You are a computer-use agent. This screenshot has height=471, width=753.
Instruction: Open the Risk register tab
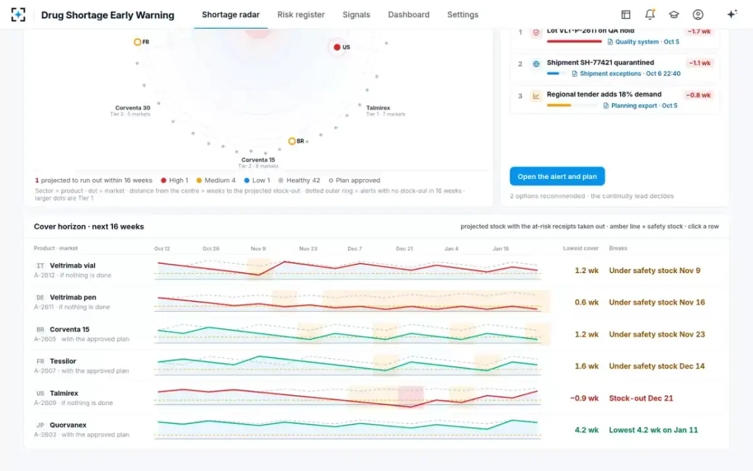(x=301, y=14)
